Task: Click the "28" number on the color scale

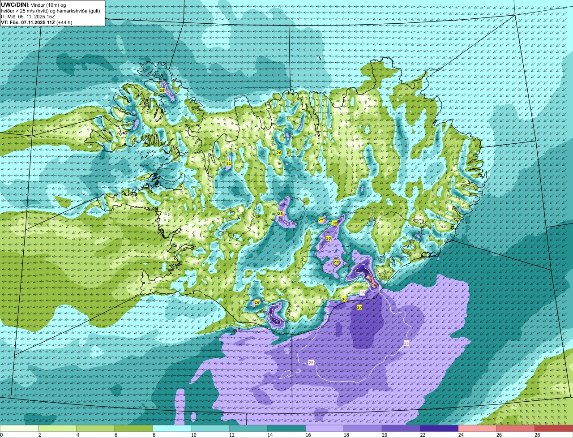Action: click(537, 435)
